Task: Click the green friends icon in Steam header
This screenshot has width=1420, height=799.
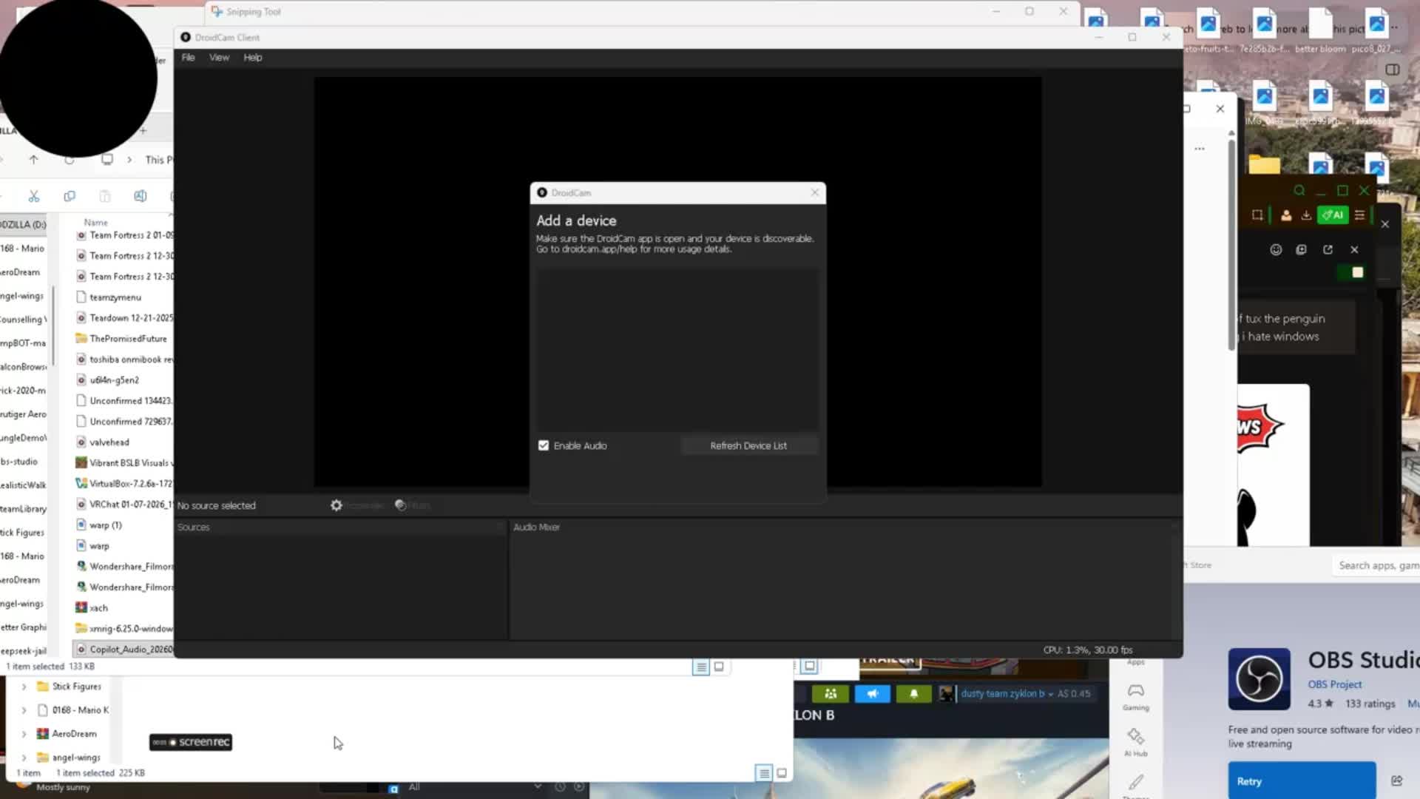Action: tap(831, 694)
